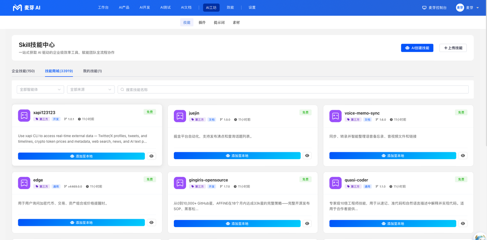Click the xapi123123 skill purple icon
The image size is (487, 240).
point(24,115)
